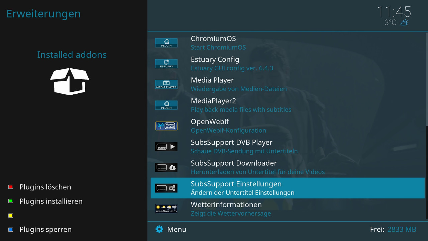Select Estuary Config entry
This screenshot has width=428, height=241.
pyautogui.click(x=288, y=64)
